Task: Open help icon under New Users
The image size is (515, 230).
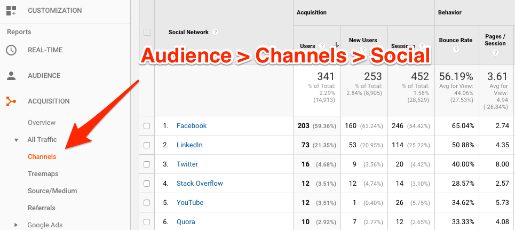Action: (363, 49)
